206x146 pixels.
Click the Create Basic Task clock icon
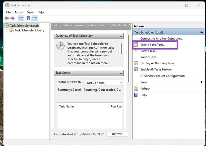pos(136,45)
